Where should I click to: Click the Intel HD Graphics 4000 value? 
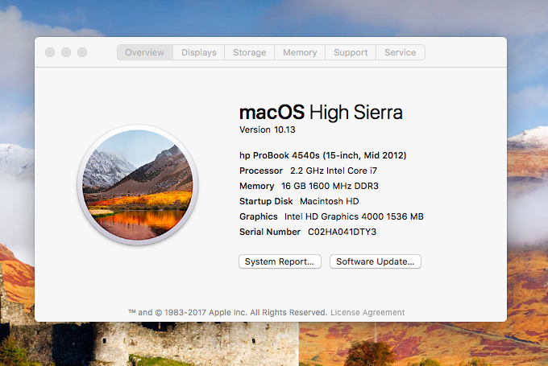pos(354,216)
